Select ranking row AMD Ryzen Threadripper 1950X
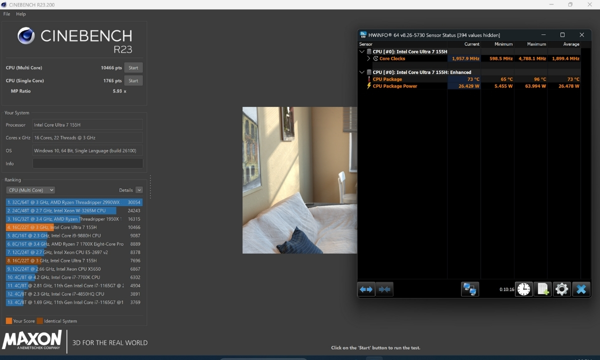This screenshot has width=600, height=360. point(74,219)
